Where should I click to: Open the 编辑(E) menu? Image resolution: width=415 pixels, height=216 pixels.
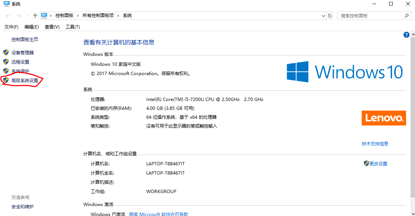[31, 27]
